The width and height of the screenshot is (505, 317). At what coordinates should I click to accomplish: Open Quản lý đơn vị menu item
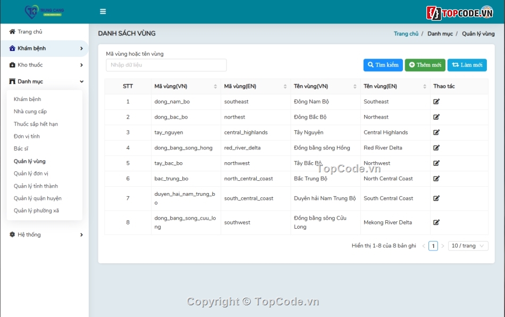pos(31,173)
